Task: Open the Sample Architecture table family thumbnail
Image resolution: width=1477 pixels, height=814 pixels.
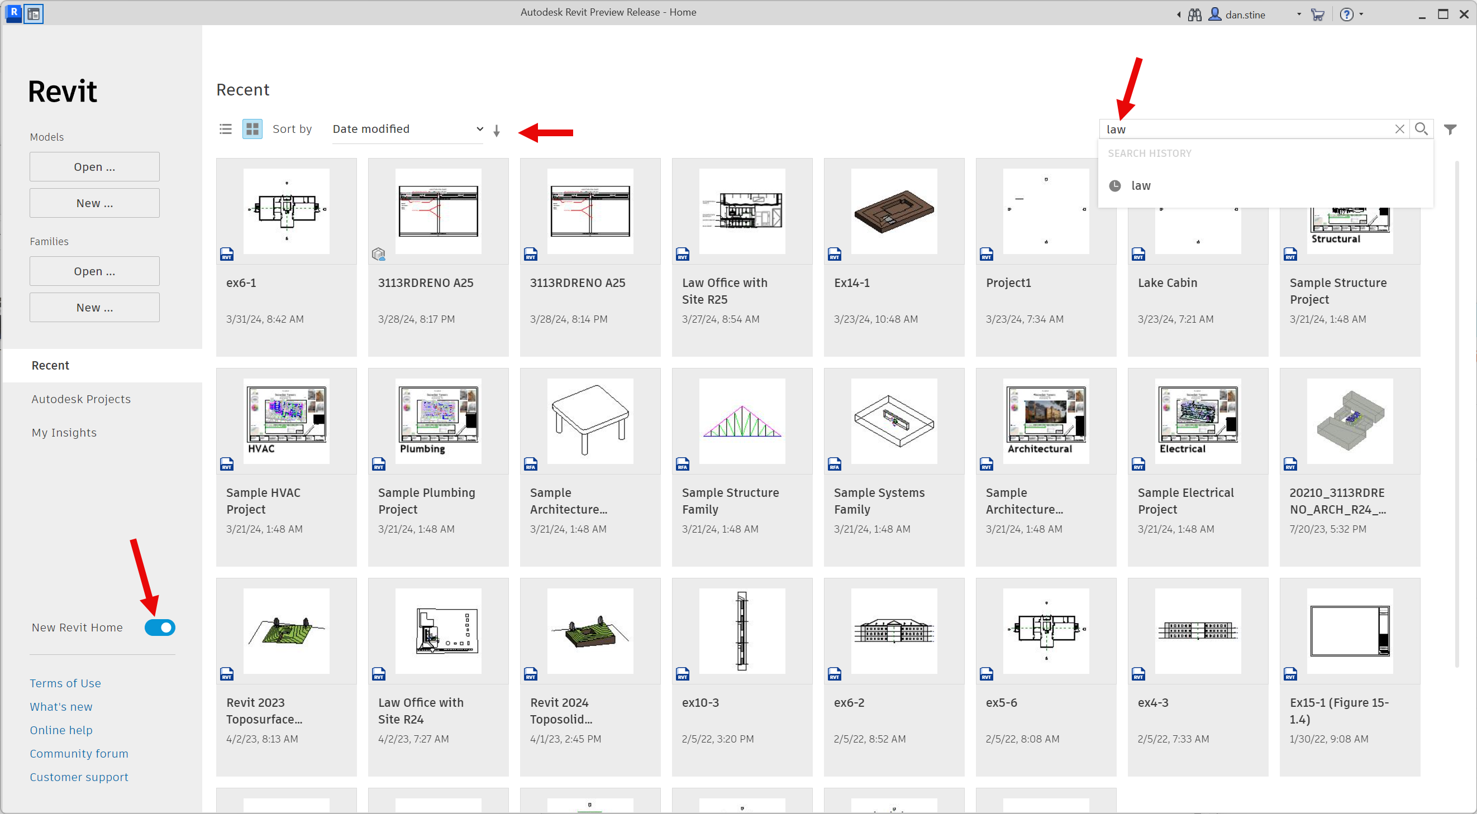Action: 590,421
